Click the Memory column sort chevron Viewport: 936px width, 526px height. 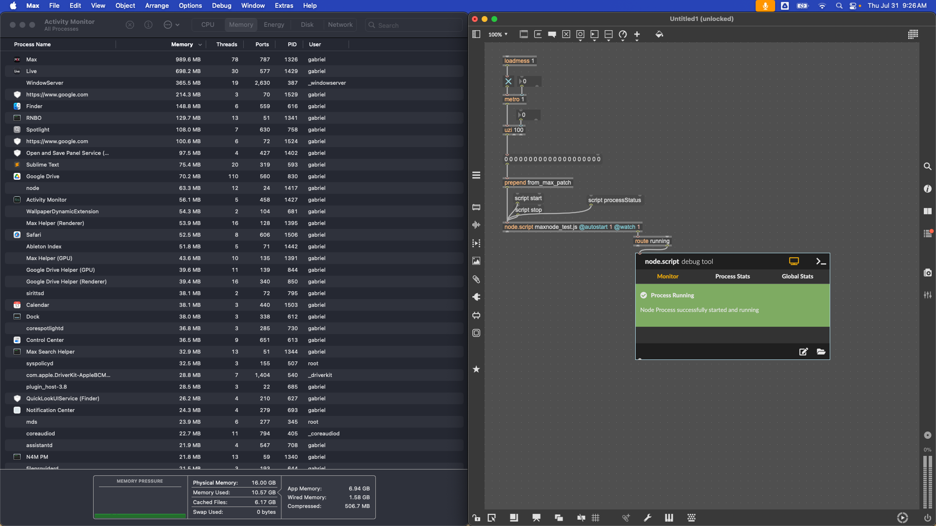[200, 45]
